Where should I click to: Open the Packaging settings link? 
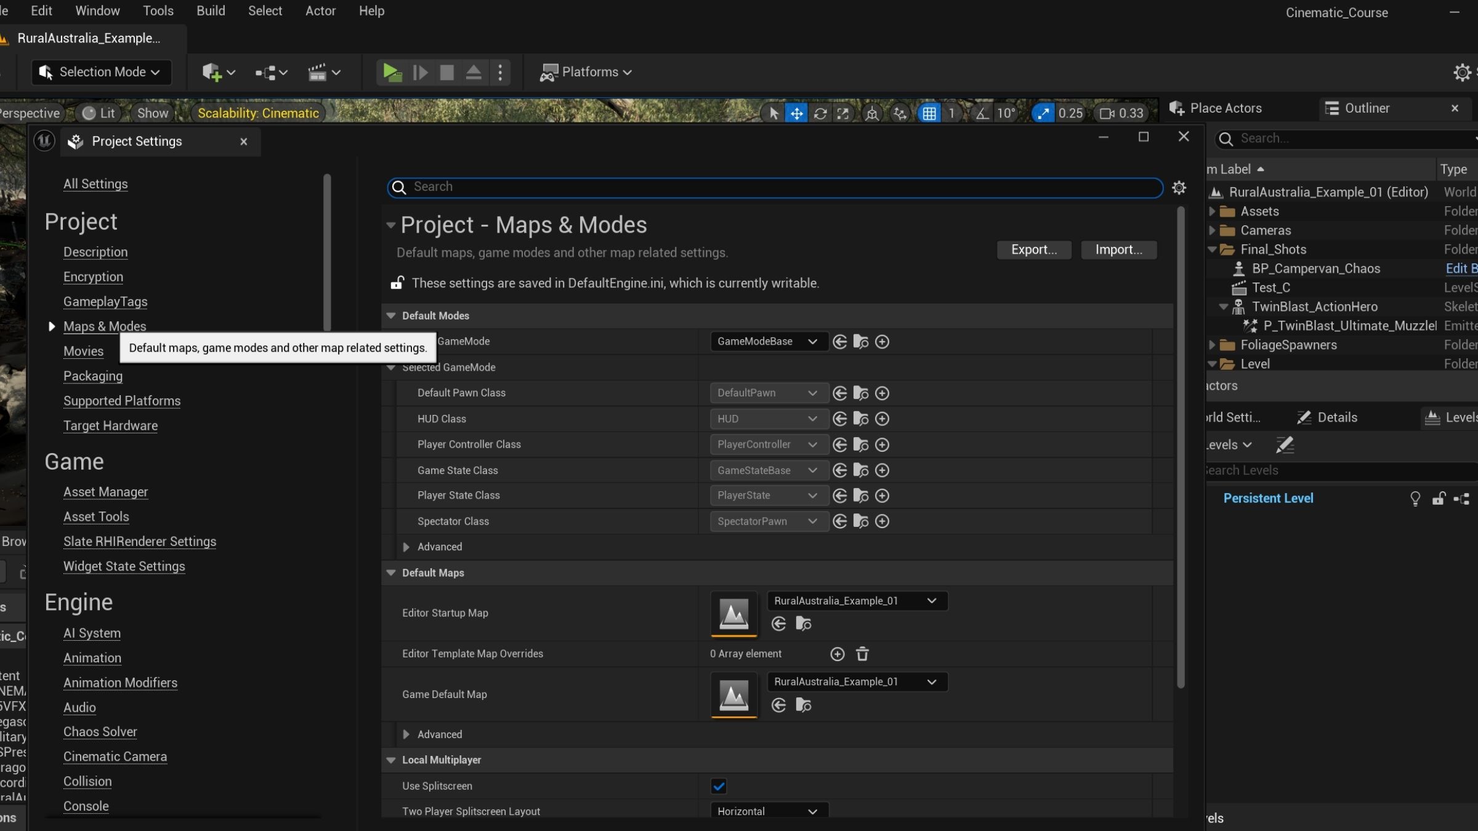93,376
